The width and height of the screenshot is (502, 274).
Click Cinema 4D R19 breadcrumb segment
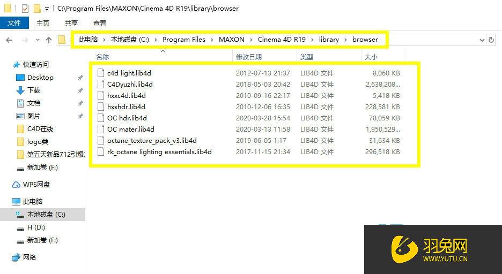282,39
